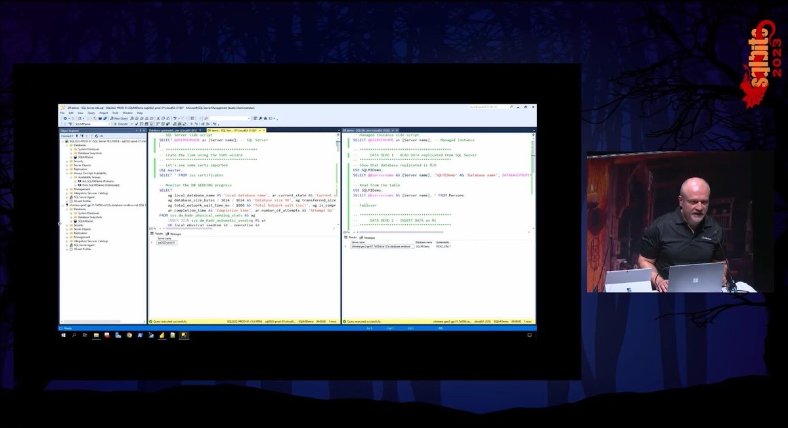The width and height of the screenshot is (788, 428).
Task: Collapse Always On High Availability node
Action: click(x=67, y=173)
